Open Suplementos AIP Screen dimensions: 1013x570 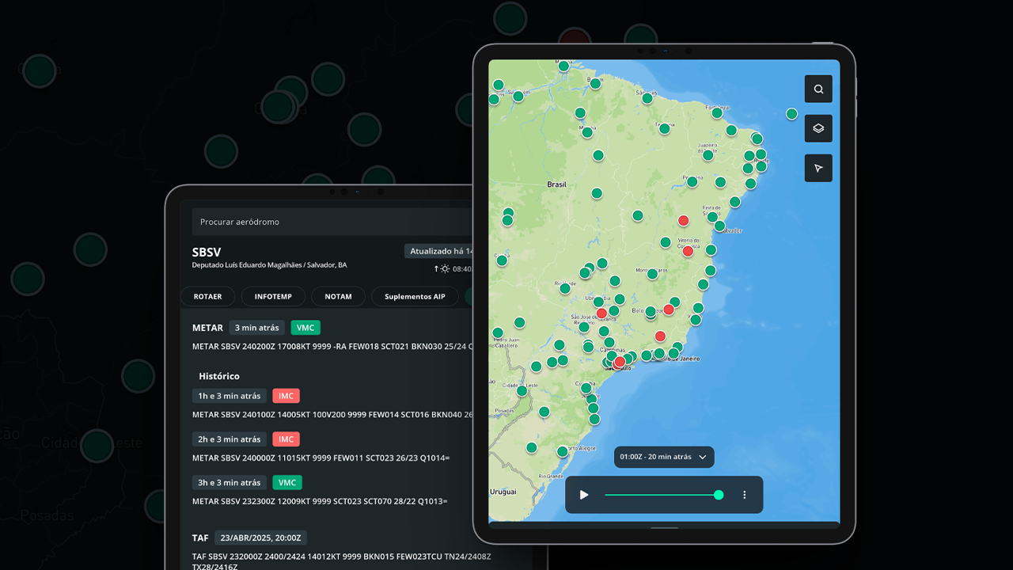coord(415,297)
